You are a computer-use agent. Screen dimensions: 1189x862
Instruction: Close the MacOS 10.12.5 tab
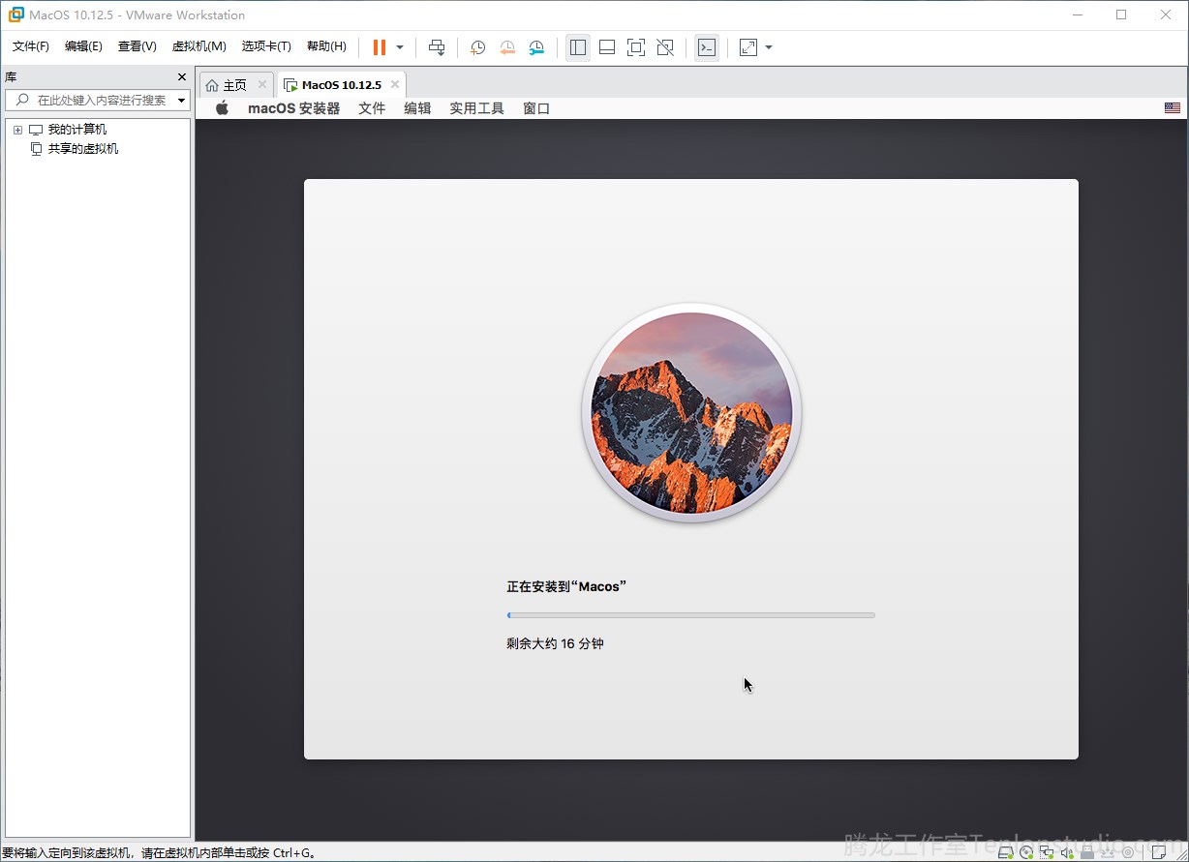pyautogui.click(x=395, y=85)
